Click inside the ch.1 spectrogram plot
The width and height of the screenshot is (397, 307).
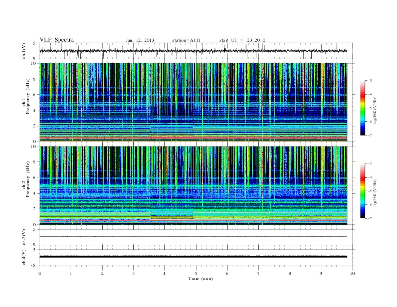193,102
